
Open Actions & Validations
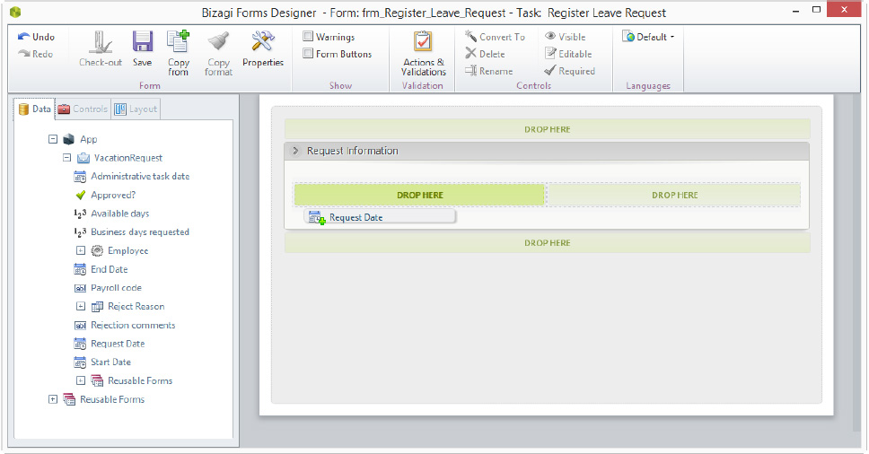point(424,53)
